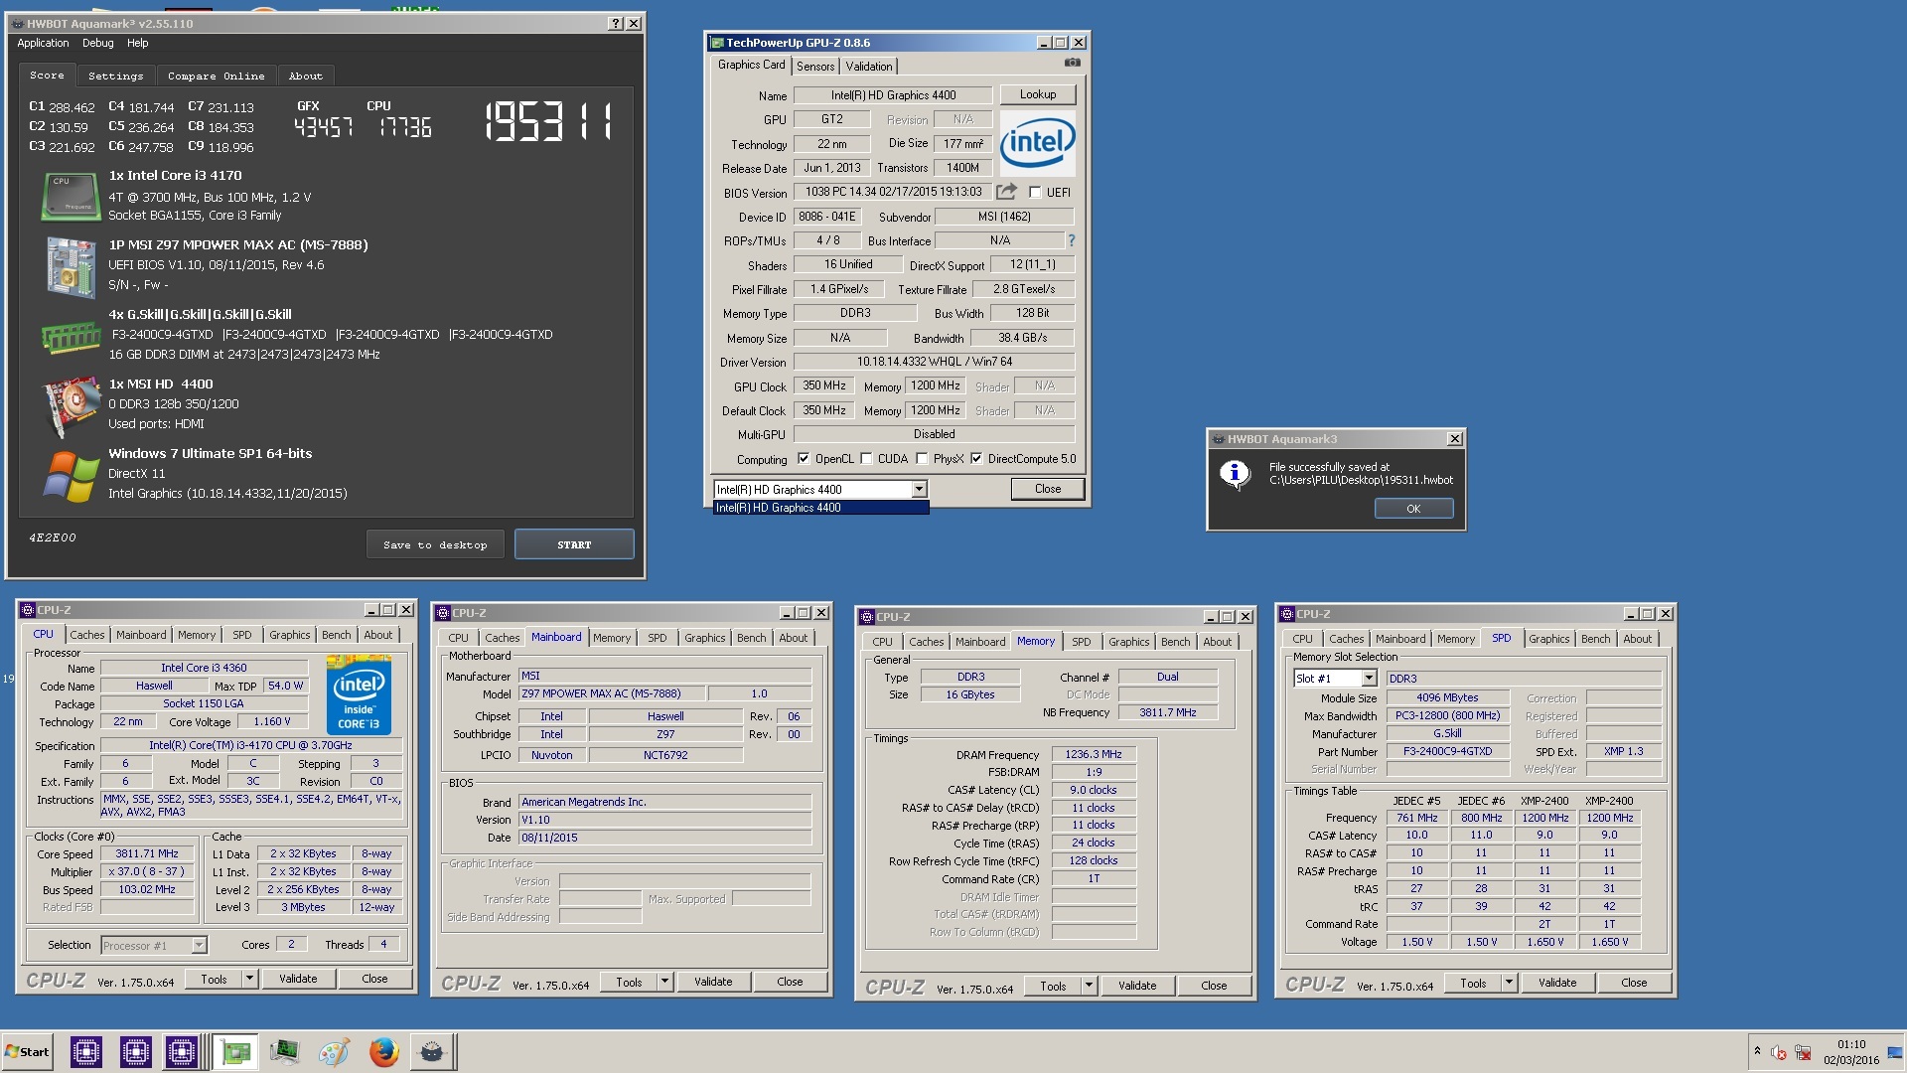The image size is (1907, 1073).
Task: Click the BIOS export arrow icon in GPU-Z
Action: pos(1006,191)
